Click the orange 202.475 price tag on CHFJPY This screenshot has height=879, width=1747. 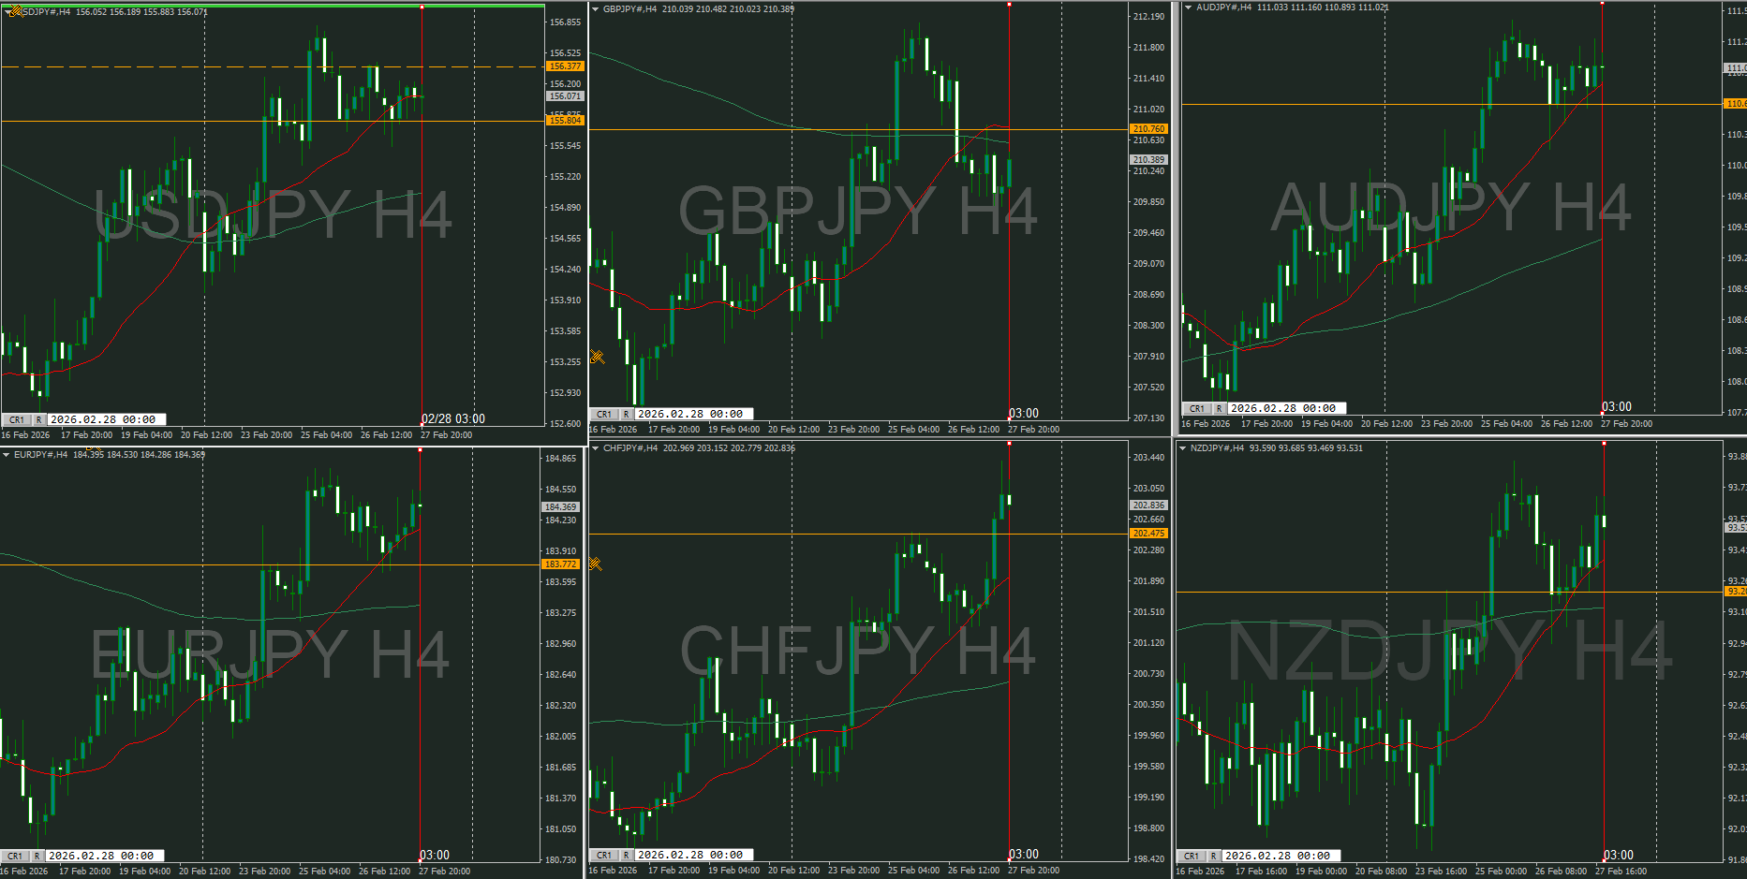click(1148, 534)
